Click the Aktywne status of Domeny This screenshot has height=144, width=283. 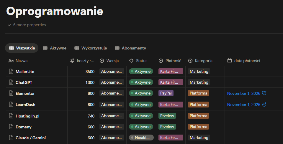point(141,127)
